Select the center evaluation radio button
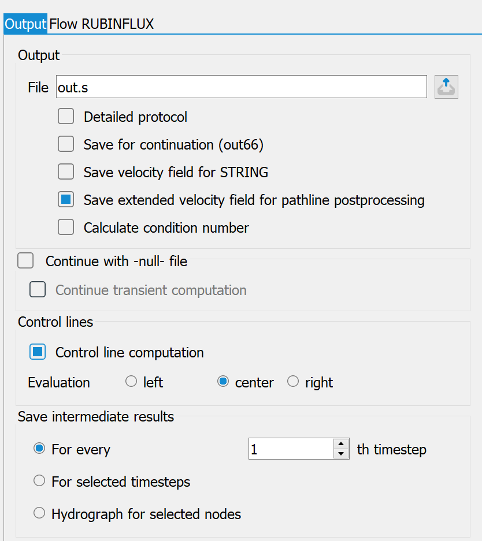This screenshot has width=482, height=541. pos(223,381)
